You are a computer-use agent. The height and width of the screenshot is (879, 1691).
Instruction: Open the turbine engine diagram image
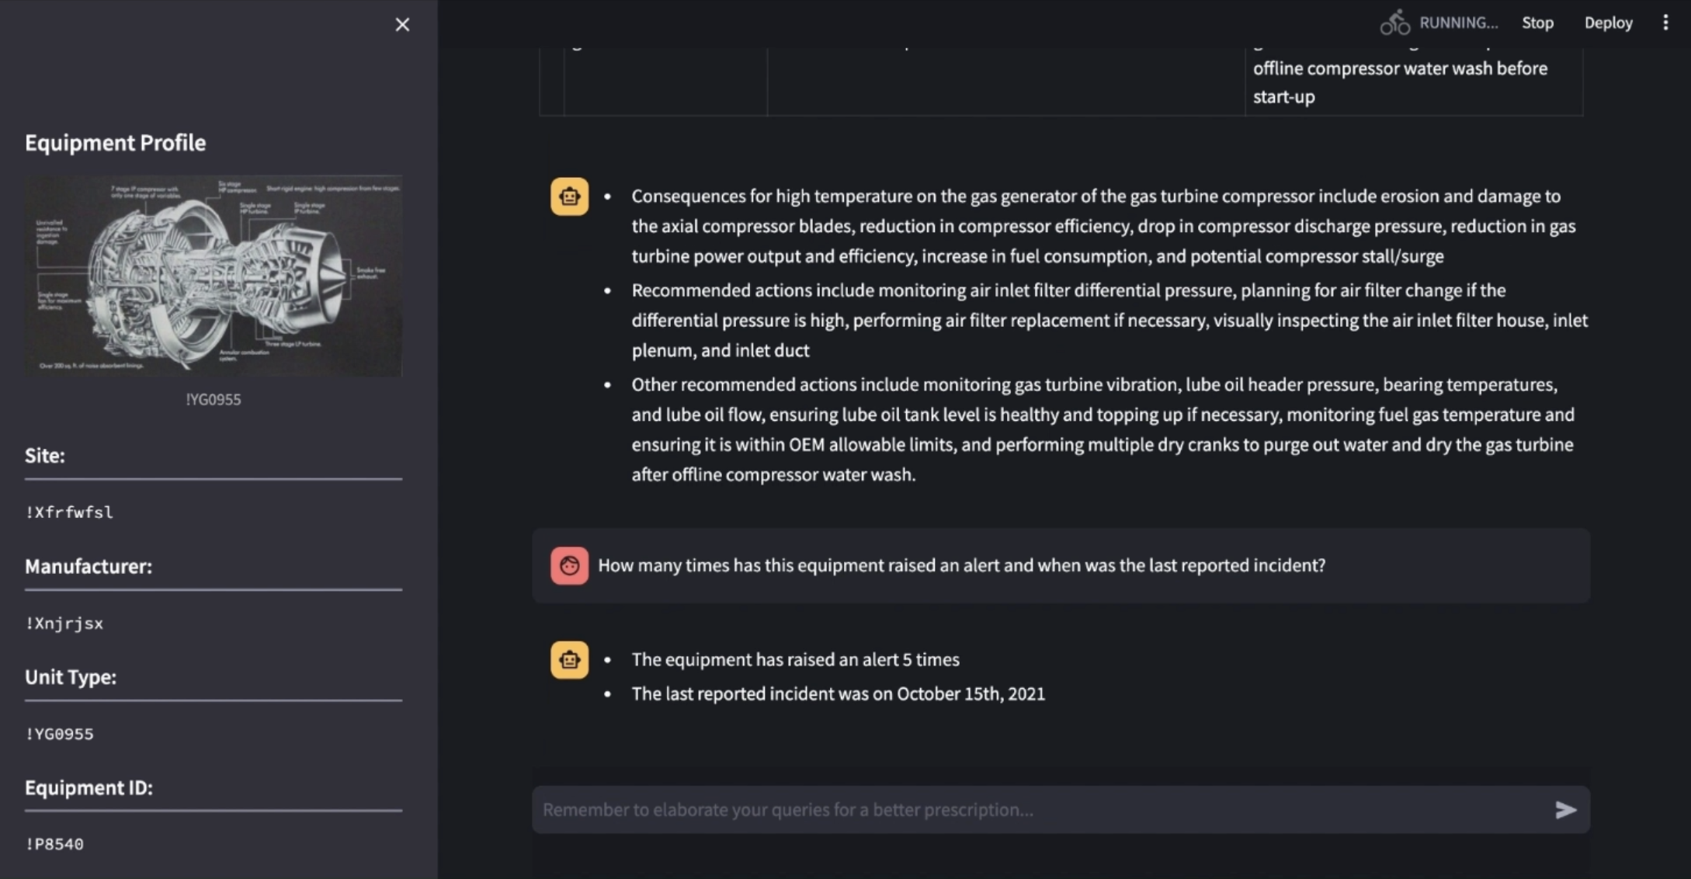click(214, 276)
